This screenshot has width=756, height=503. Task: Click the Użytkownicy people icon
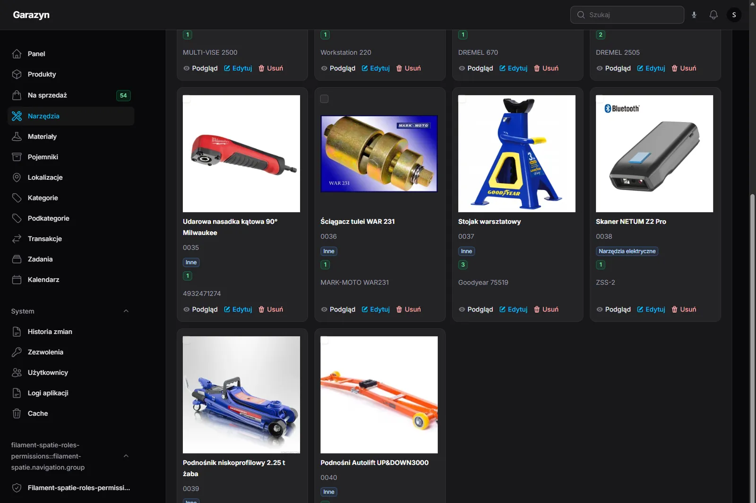17,372
